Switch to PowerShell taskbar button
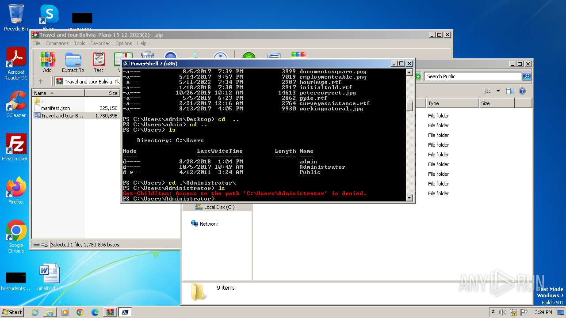 click(x=125, y=312)
